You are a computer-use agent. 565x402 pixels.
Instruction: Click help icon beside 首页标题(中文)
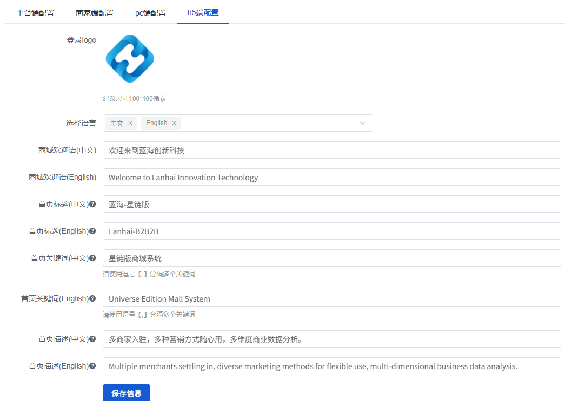pyautogui.click(x=92, y=204)
